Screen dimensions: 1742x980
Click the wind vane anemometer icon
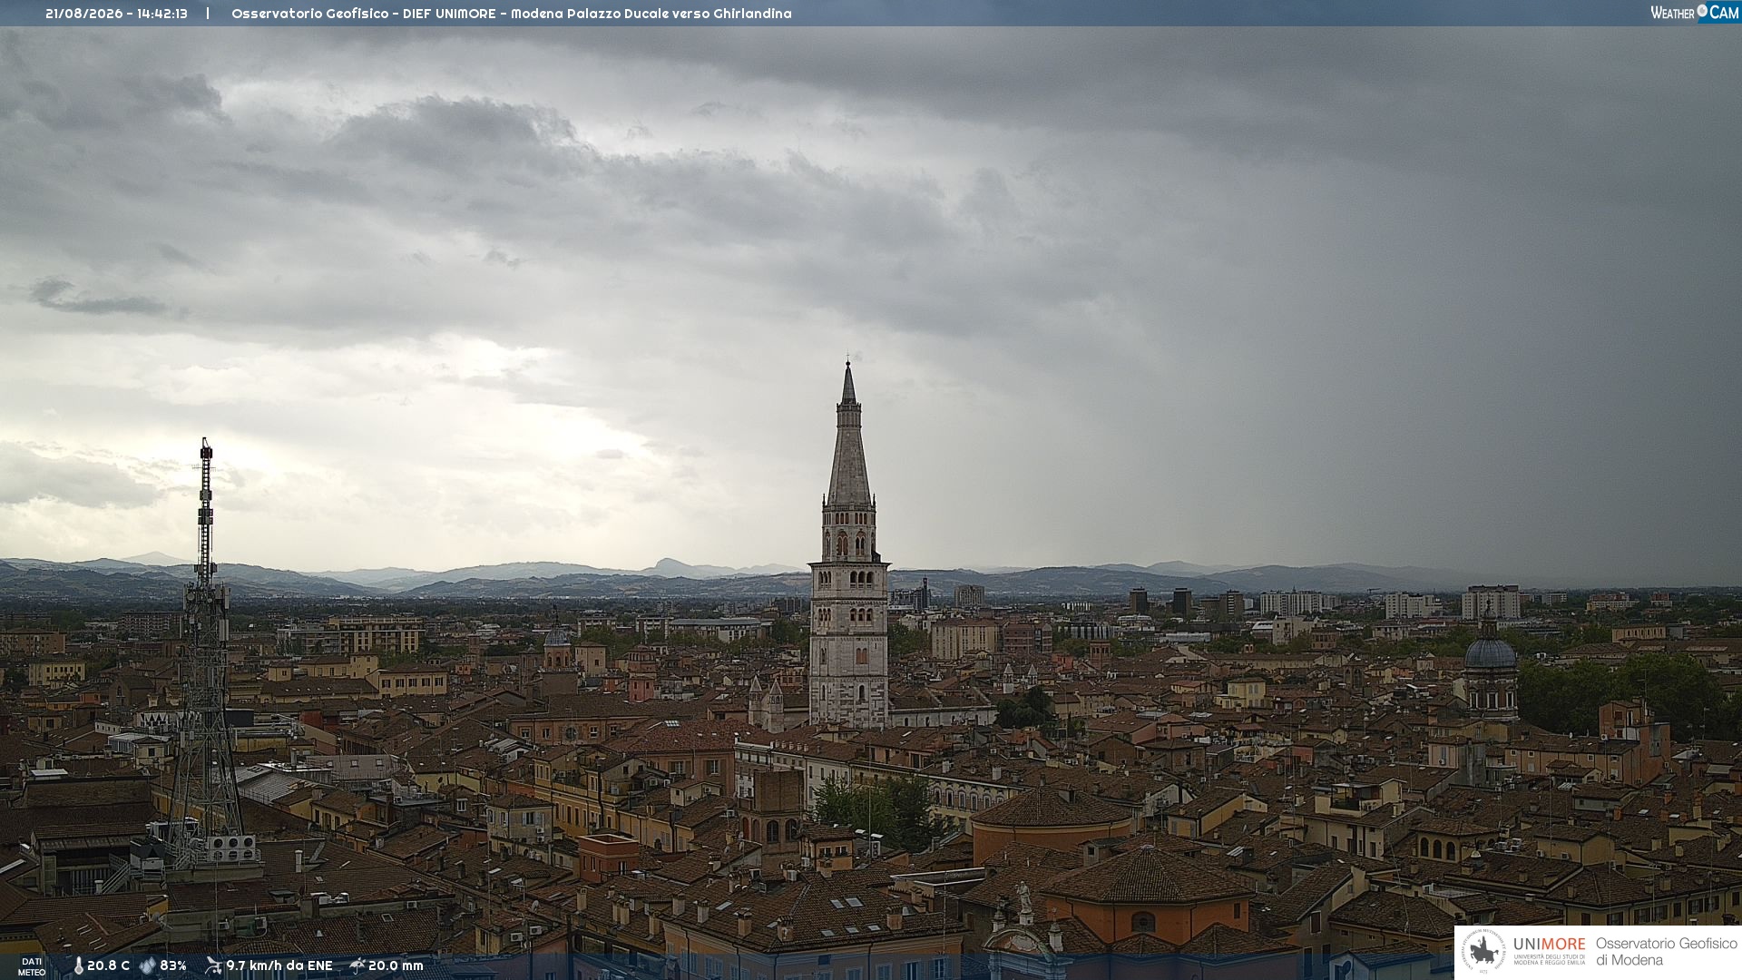(x=213, y=965)
